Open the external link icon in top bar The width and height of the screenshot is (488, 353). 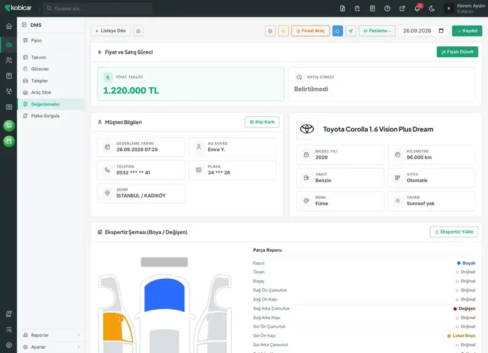(402, 9)
